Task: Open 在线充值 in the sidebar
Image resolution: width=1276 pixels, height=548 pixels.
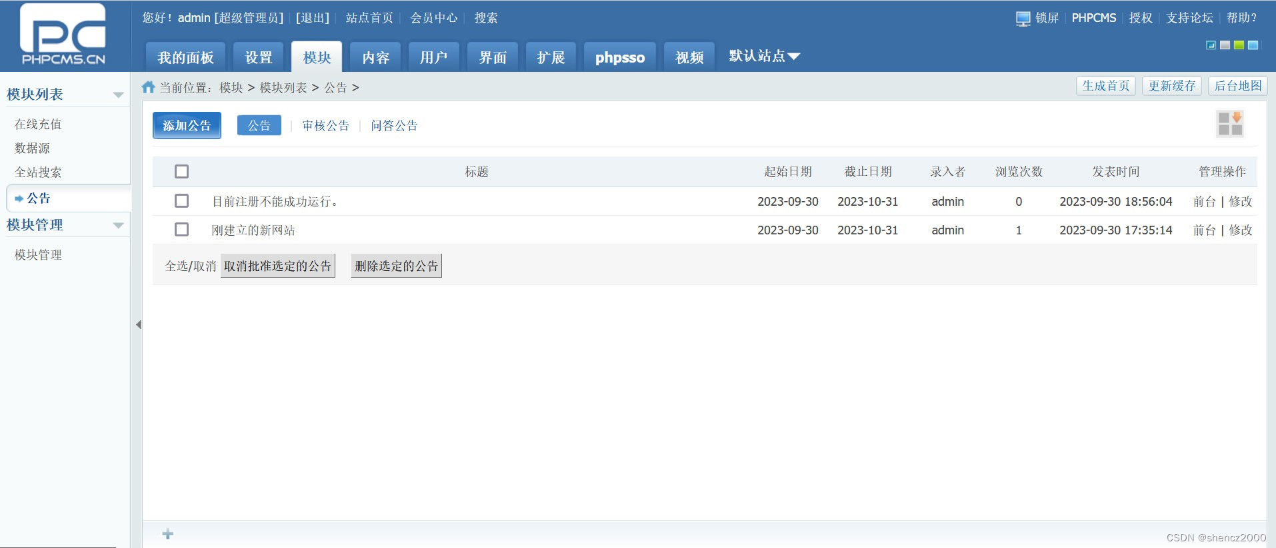Action: pos(38,124)
